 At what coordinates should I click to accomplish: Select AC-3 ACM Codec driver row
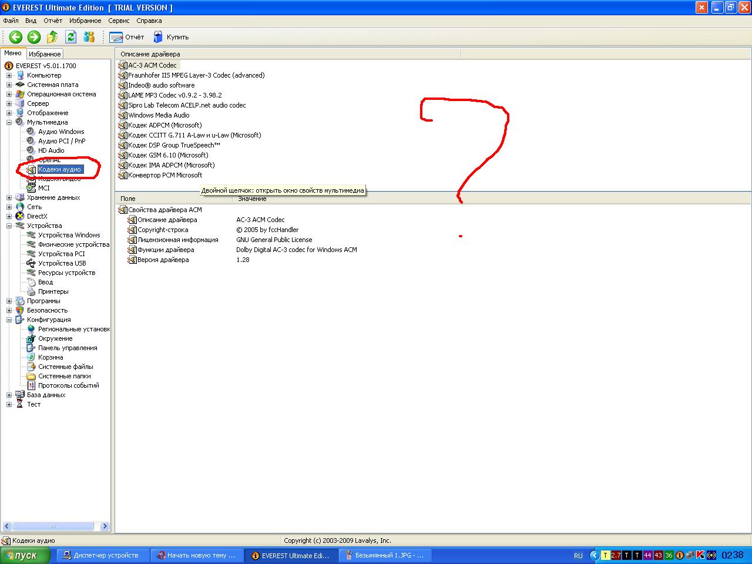pyautogui.click(x=152, y=65)
